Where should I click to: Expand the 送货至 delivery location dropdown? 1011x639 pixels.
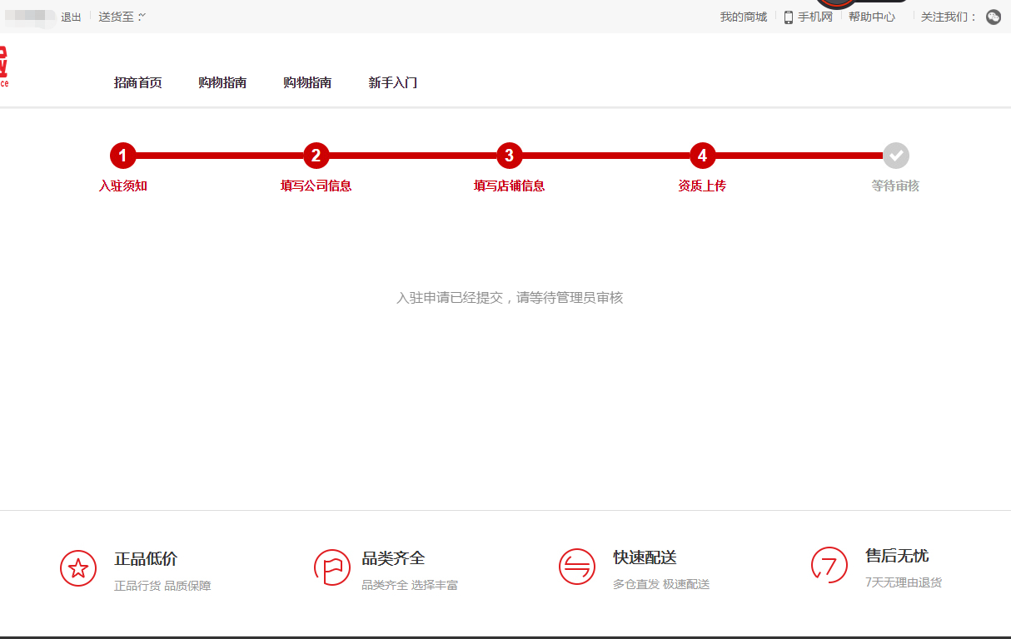point(122,17)
